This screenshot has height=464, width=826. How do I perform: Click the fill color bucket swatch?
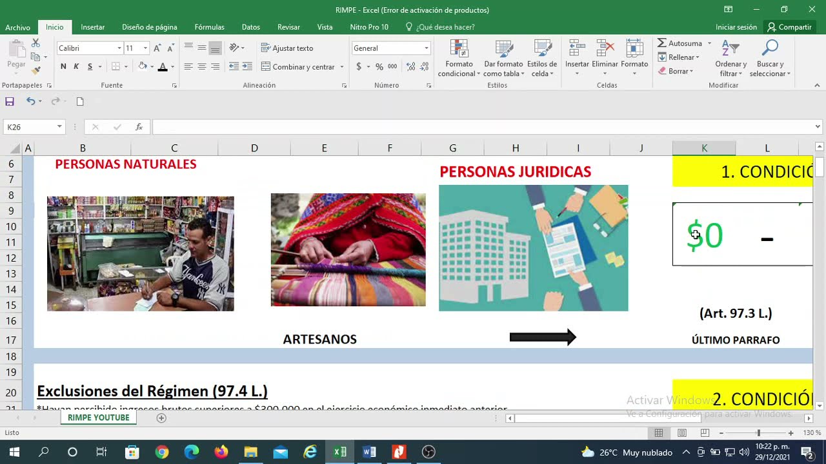143,67
